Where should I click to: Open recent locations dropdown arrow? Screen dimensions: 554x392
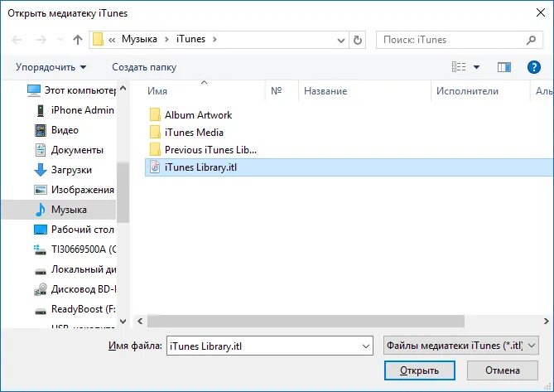[x=60, y=40]
